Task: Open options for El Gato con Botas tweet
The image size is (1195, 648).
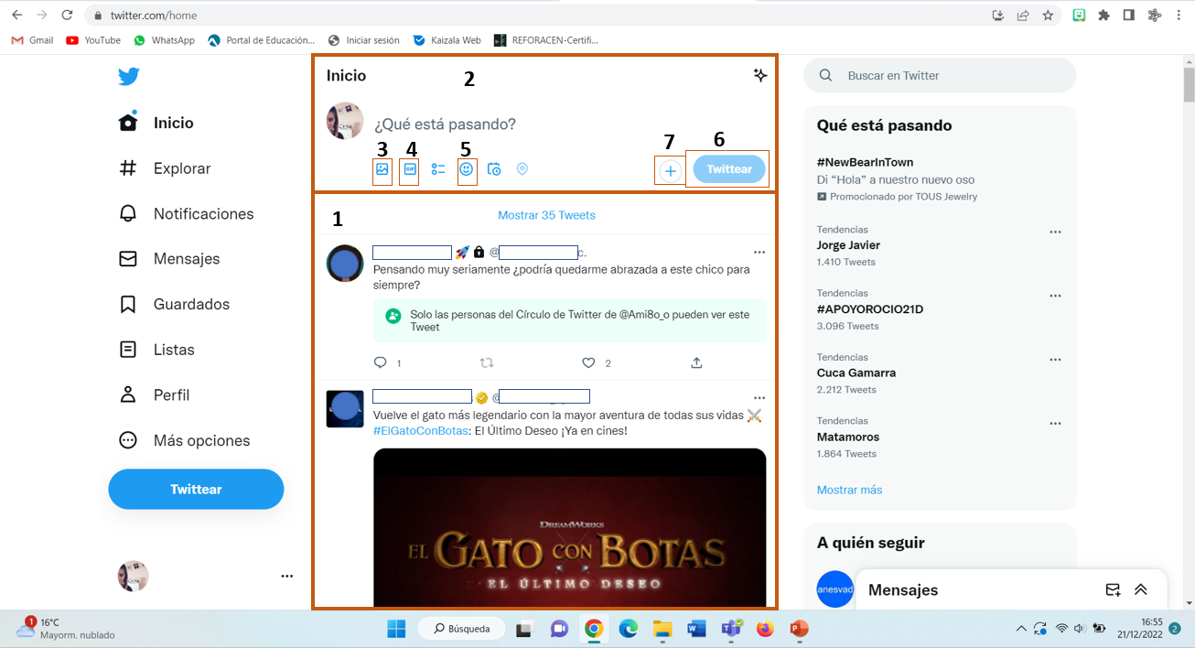Action: tap(759, 397)
